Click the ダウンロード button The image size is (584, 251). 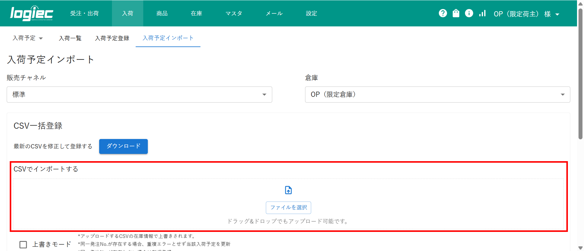point(123,146)
